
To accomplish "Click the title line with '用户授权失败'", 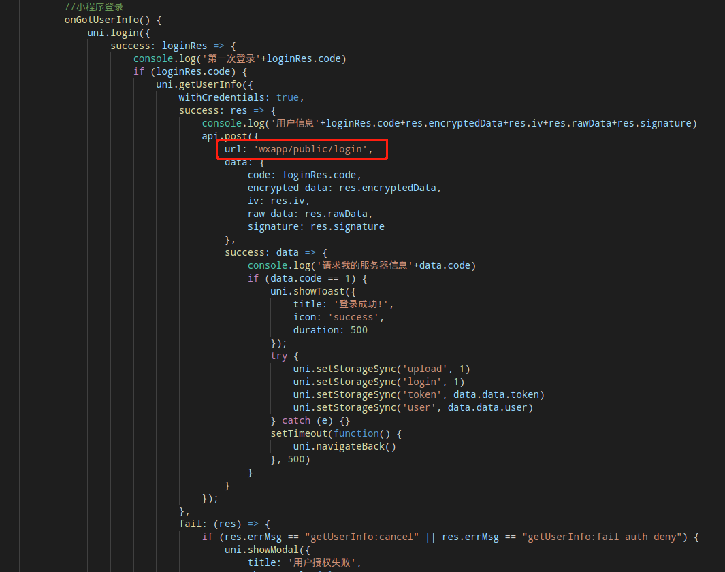I will (304, 562).
